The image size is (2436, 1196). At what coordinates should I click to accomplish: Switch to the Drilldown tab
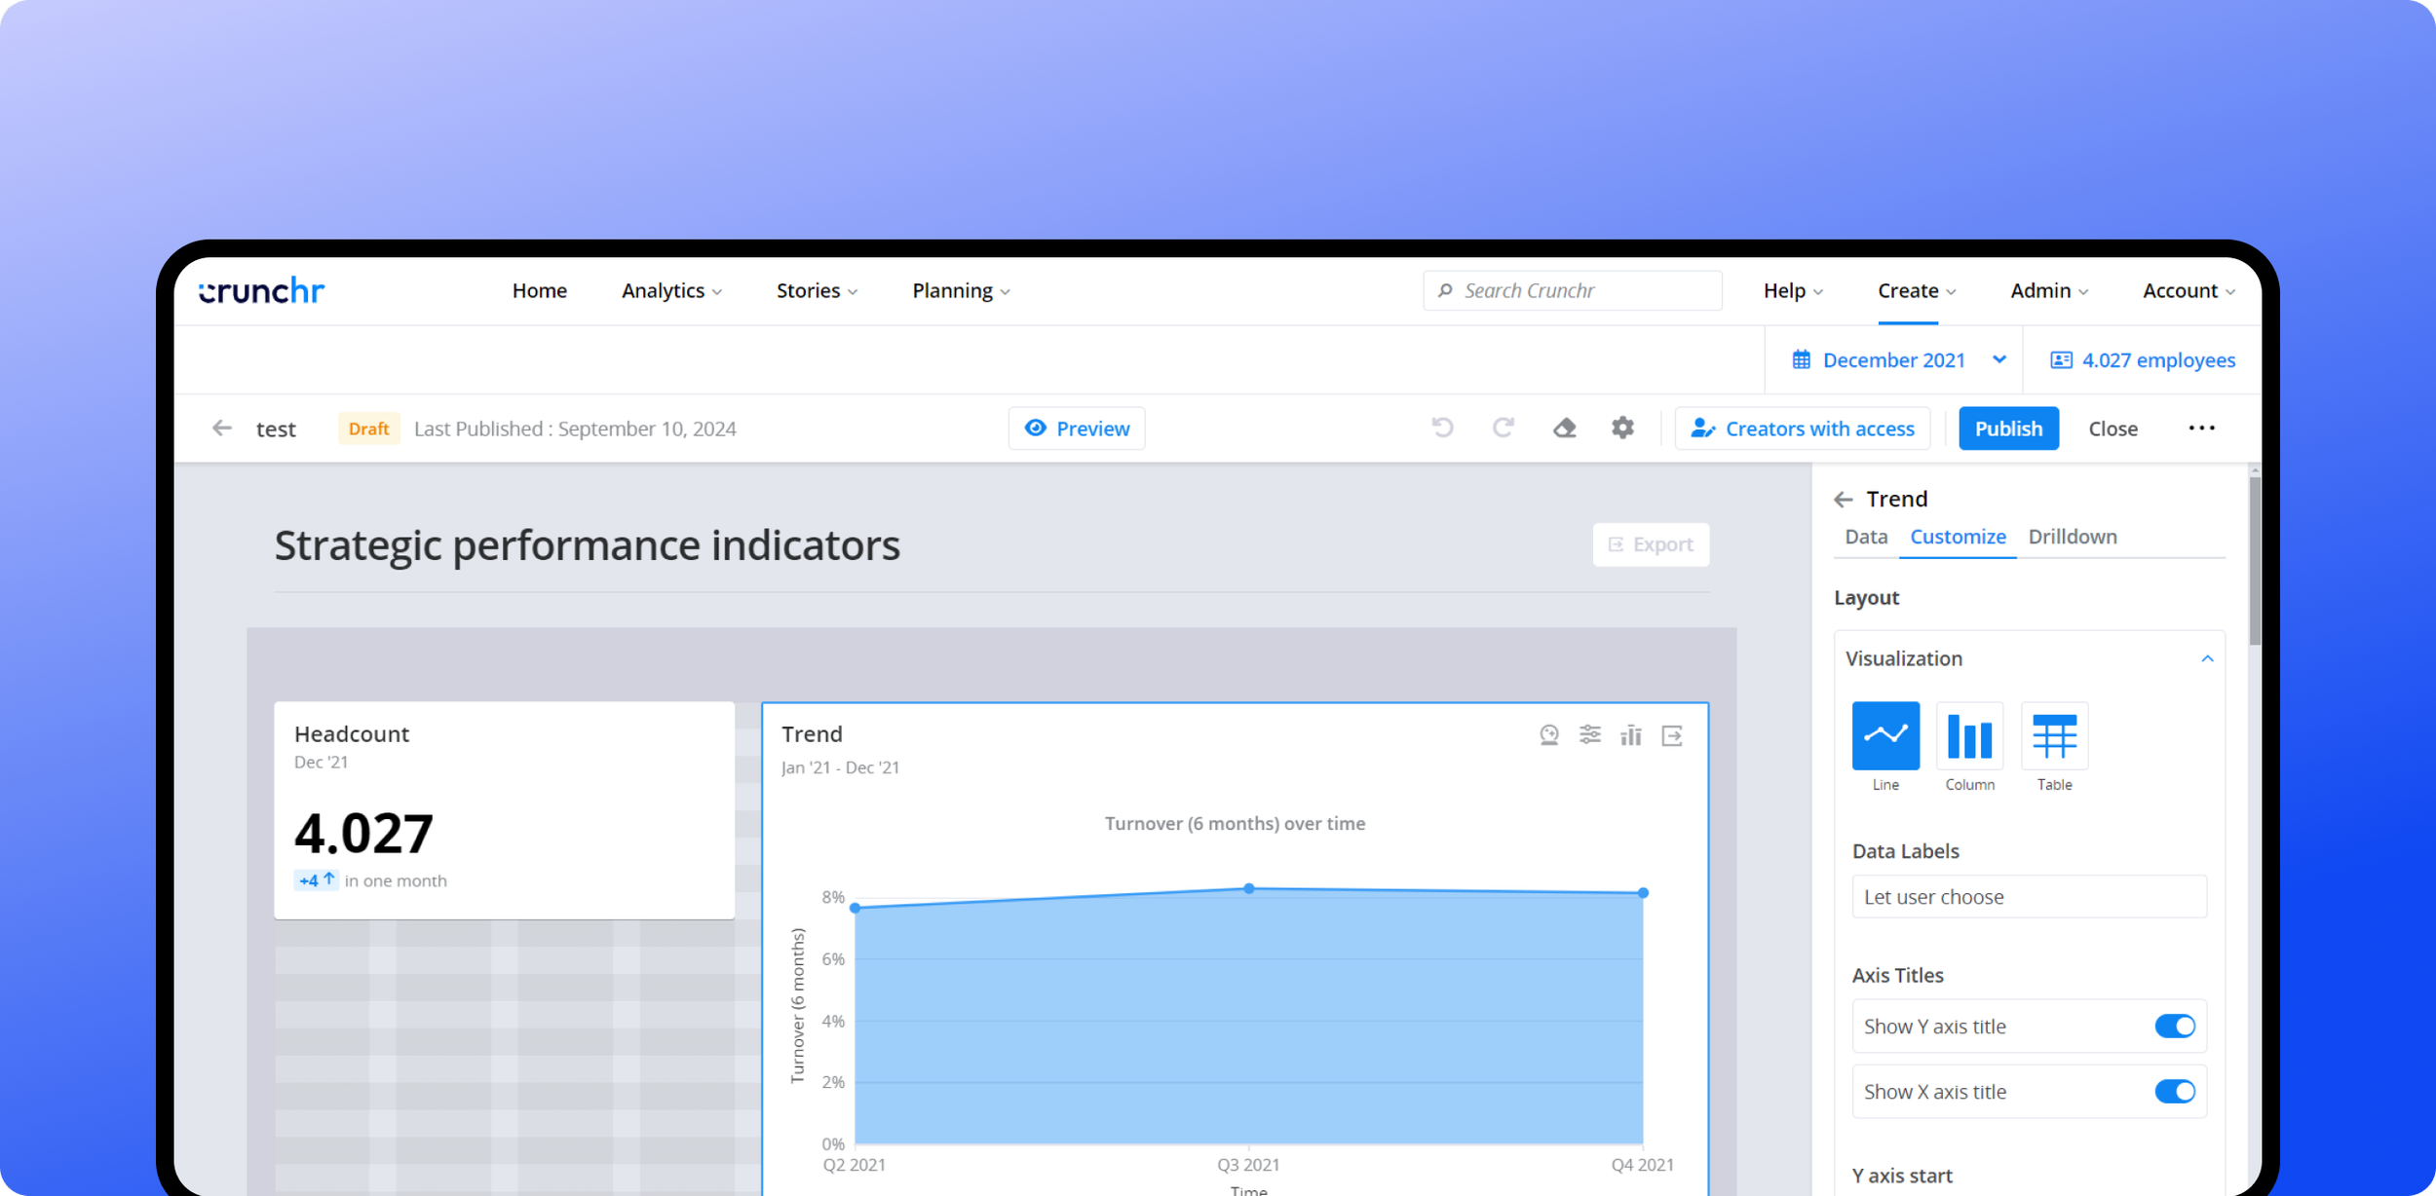[2072, 537]
